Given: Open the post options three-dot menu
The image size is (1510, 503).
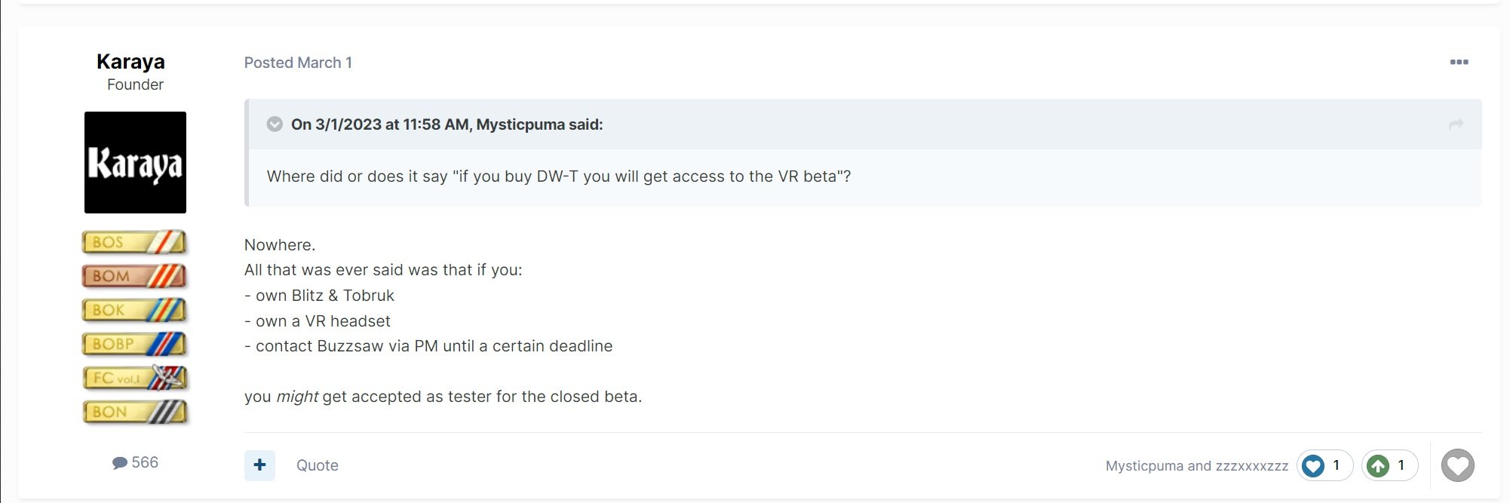Looking at the screenshot, I should click(1459, 62).
